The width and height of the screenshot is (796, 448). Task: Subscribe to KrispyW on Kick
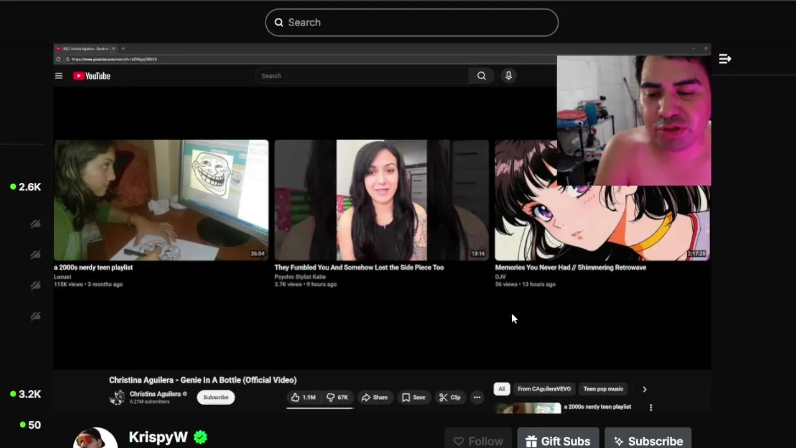tap(648, 441)
